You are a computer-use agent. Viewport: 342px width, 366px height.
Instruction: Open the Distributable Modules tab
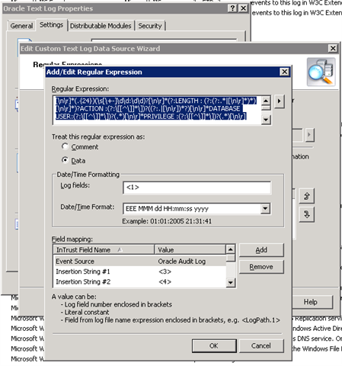coord(101,26)
